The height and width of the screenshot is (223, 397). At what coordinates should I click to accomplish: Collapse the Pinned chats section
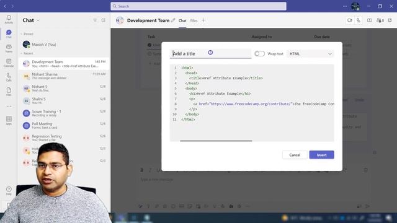pyautogui.click(x=27, y=34)
